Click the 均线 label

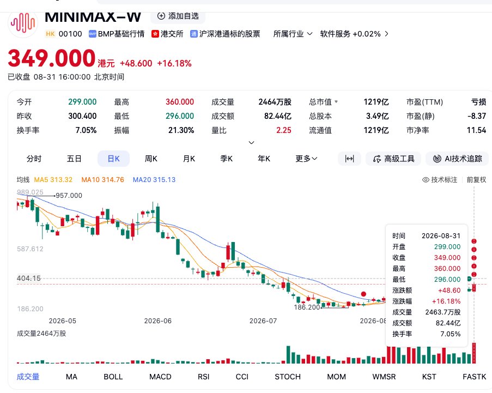coord(23,180)
